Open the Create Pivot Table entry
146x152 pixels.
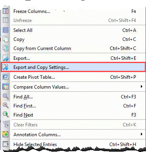[x=73, y=77]
